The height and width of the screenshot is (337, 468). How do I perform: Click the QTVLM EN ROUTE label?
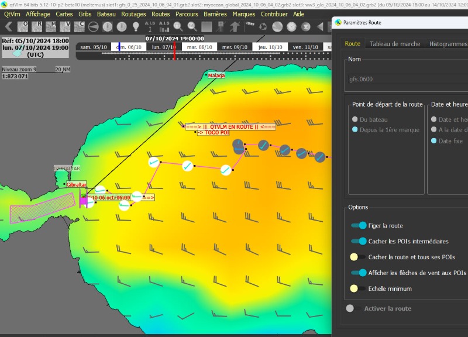click(x=230, y=127)
